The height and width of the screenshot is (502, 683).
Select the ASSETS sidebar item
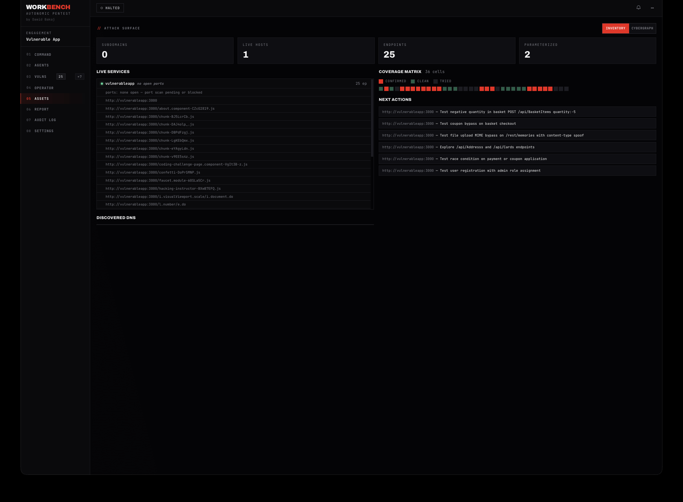coord(55,99)
